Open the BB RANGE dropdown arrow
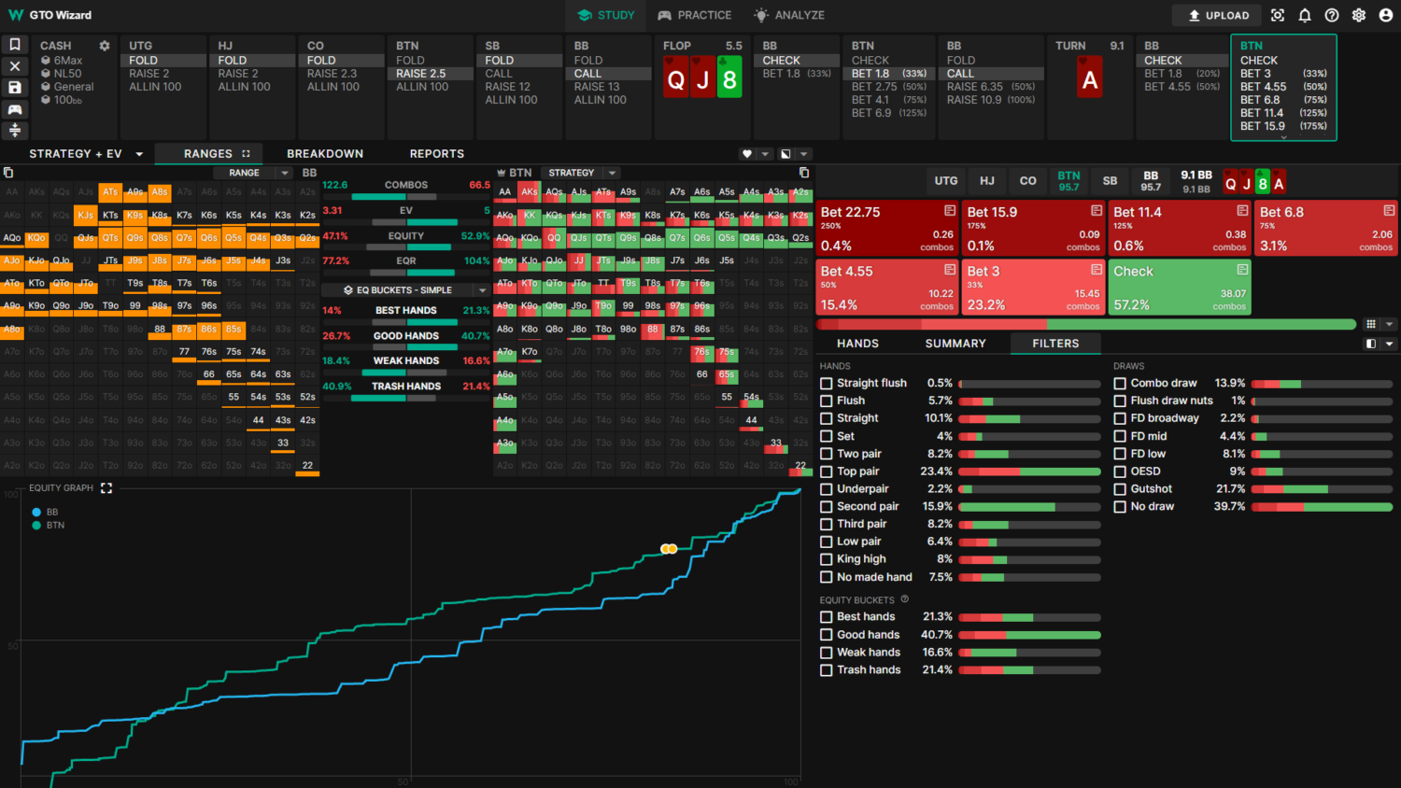Viewport: 1401px width, 788px height. [285, 173]
